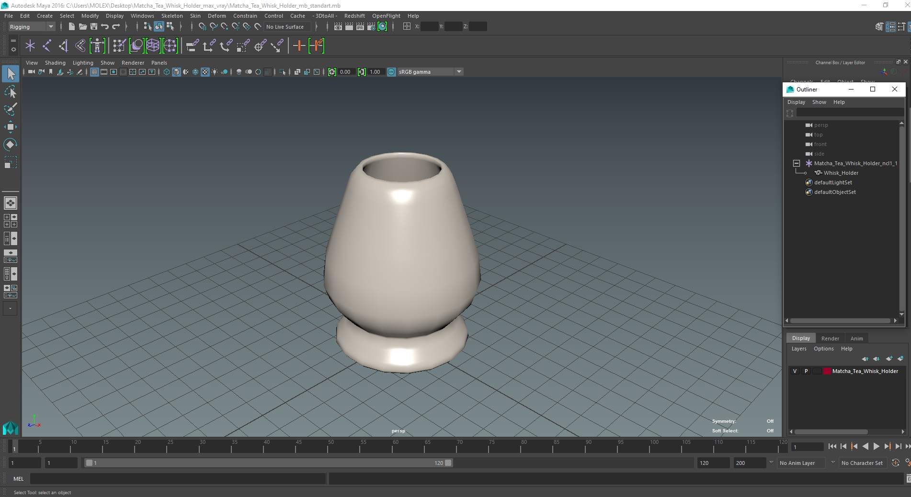Click the Outliner search field
This screenshot has height=497, width=911.
pyautogui.click(x=850, y=113)
